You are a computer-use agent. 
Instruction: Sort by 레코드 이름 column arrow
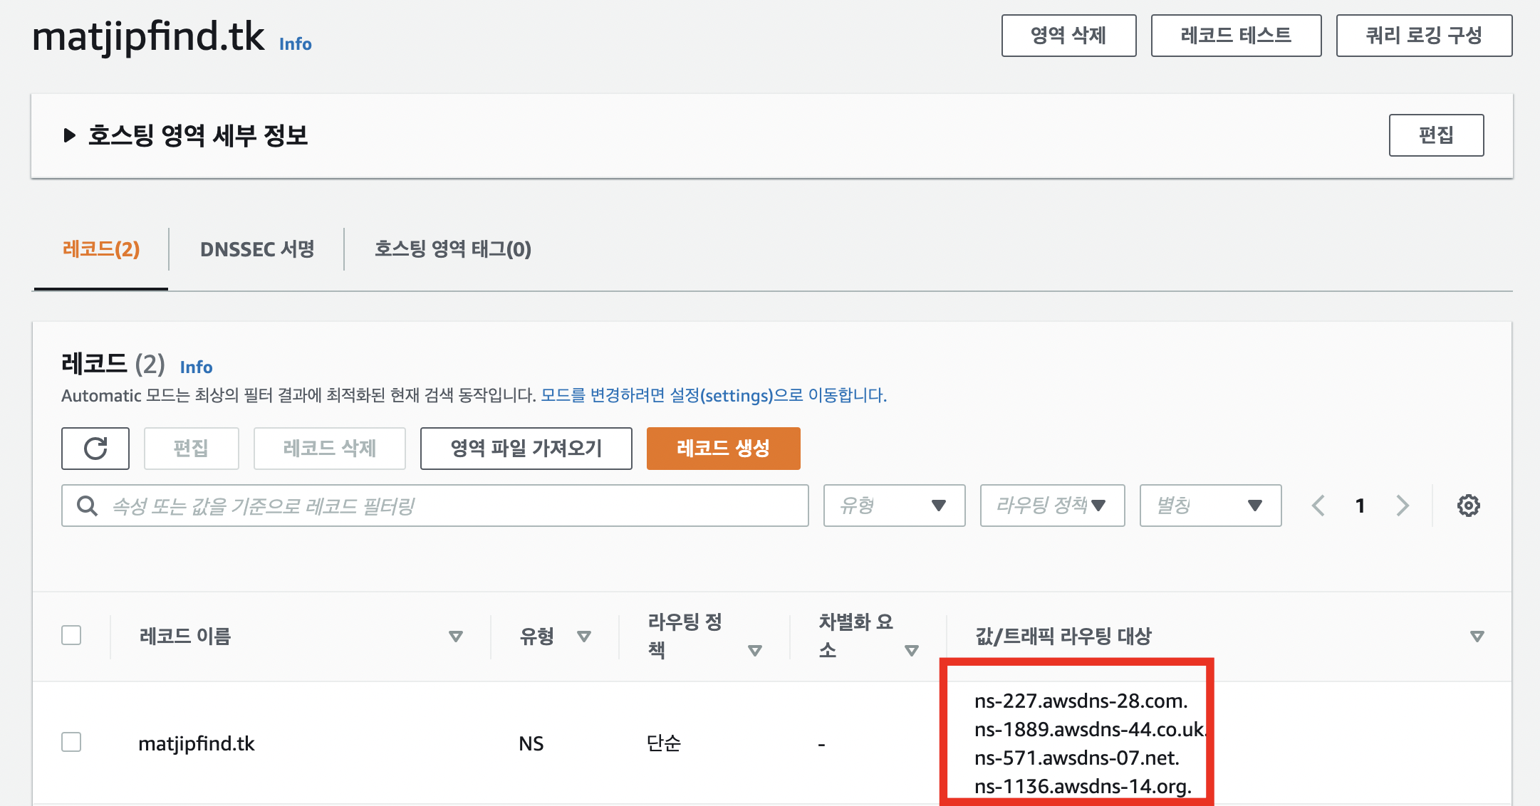coord(456,636)
